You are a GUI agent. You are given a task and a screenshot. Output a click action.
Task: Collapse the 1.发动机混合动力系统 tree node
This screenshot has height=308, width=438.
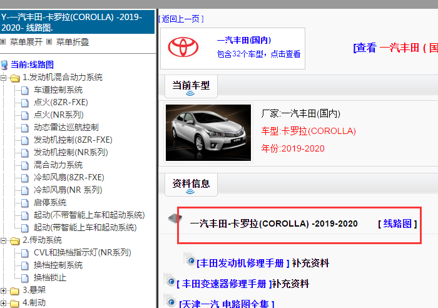click(3, 78)
